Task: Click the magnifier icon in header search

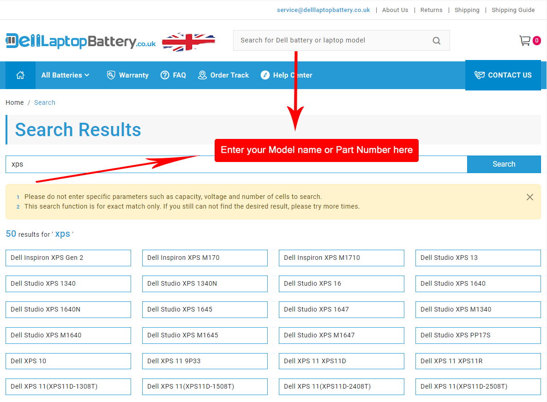Action: coord(436,41)
